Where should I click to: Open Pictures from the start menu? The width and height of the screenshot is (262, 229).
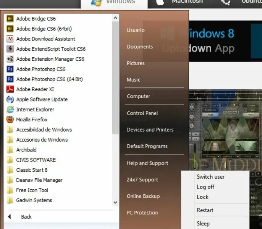pyautogui.click(x=136, y=63)
